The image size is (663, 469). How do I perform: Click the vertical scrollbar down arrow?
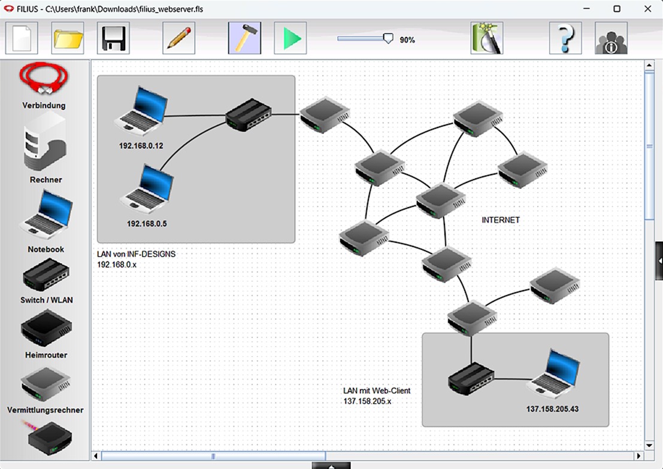click(649, 445)
